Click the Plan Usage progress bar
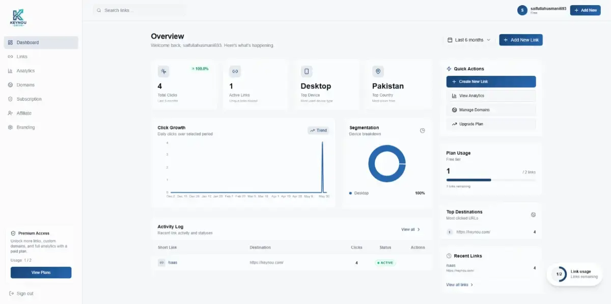This screenshot has height=304, width=611. (x=491, y=179)
